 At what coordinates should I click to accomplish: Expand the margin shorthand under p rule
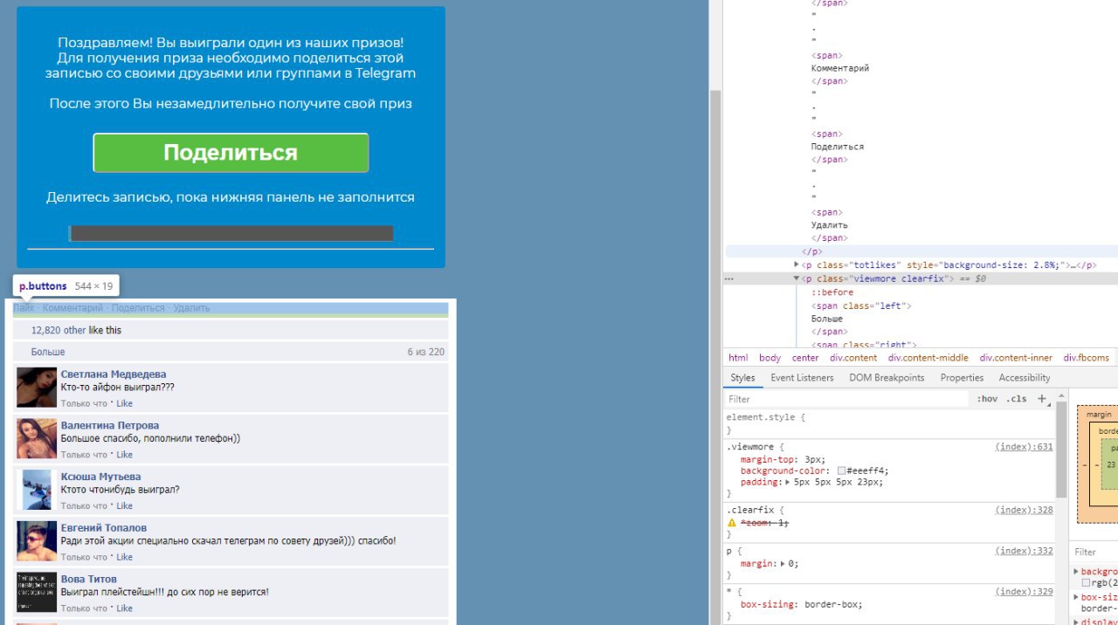[783, 564]
